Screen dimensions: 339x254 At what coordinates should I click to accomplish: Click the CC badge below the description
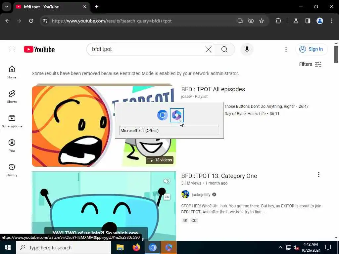point(194,221)
